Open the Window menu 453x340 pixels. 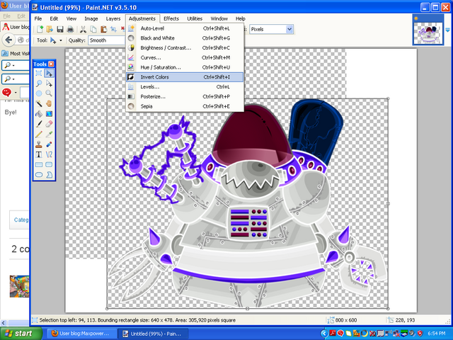[219, 18]
